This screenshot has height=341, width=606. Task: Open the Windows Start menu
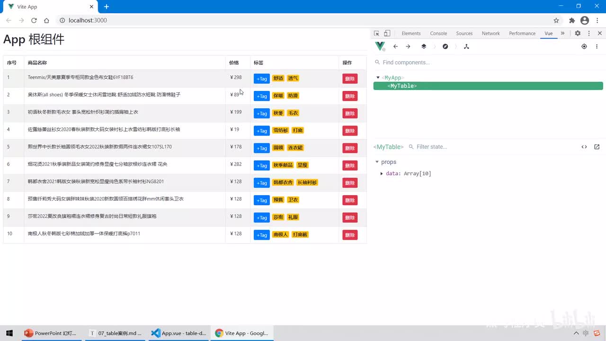pos(9,333)
